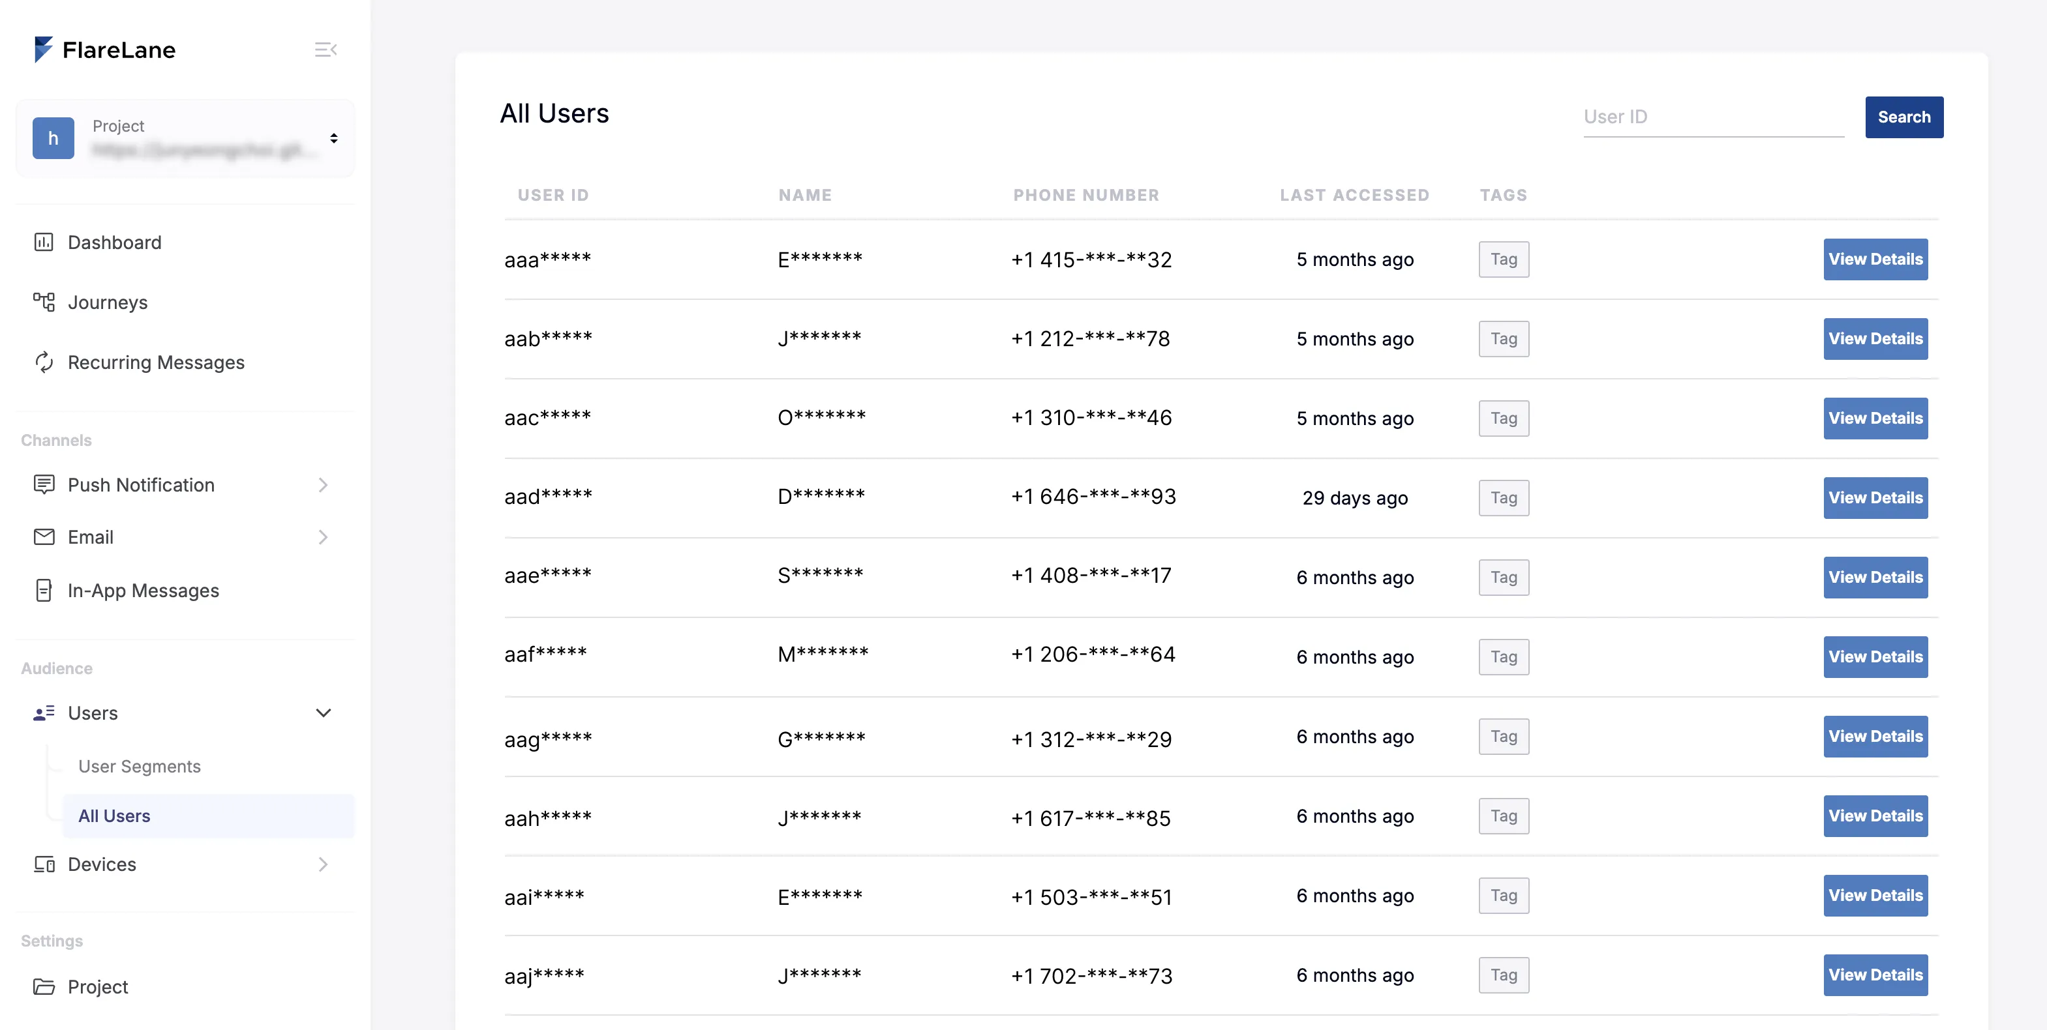The width and height of the screenshot is (2047, 1030).
Task: Open Project settings
Action: [x=98, y=987]
